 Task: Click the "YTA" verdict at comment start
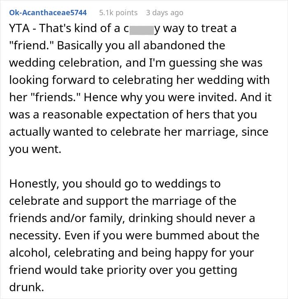click(x=19, y=28)
